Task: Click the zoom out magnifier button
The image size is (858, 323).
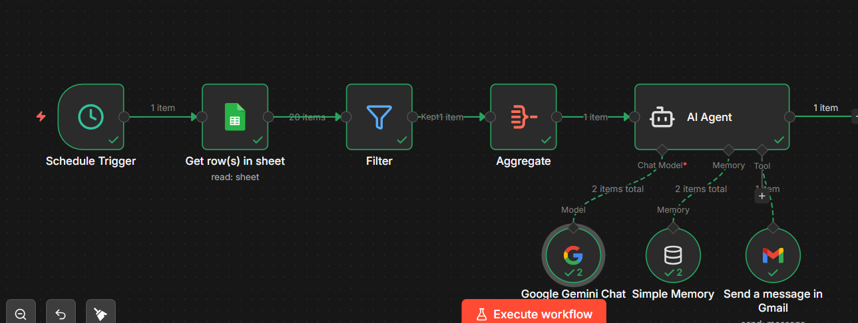Action: pyautogui.click(x=21, y=314)
